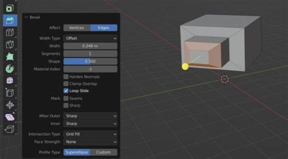Select the Rip Region tool
The image size is (288, 159).
(10, 129)
